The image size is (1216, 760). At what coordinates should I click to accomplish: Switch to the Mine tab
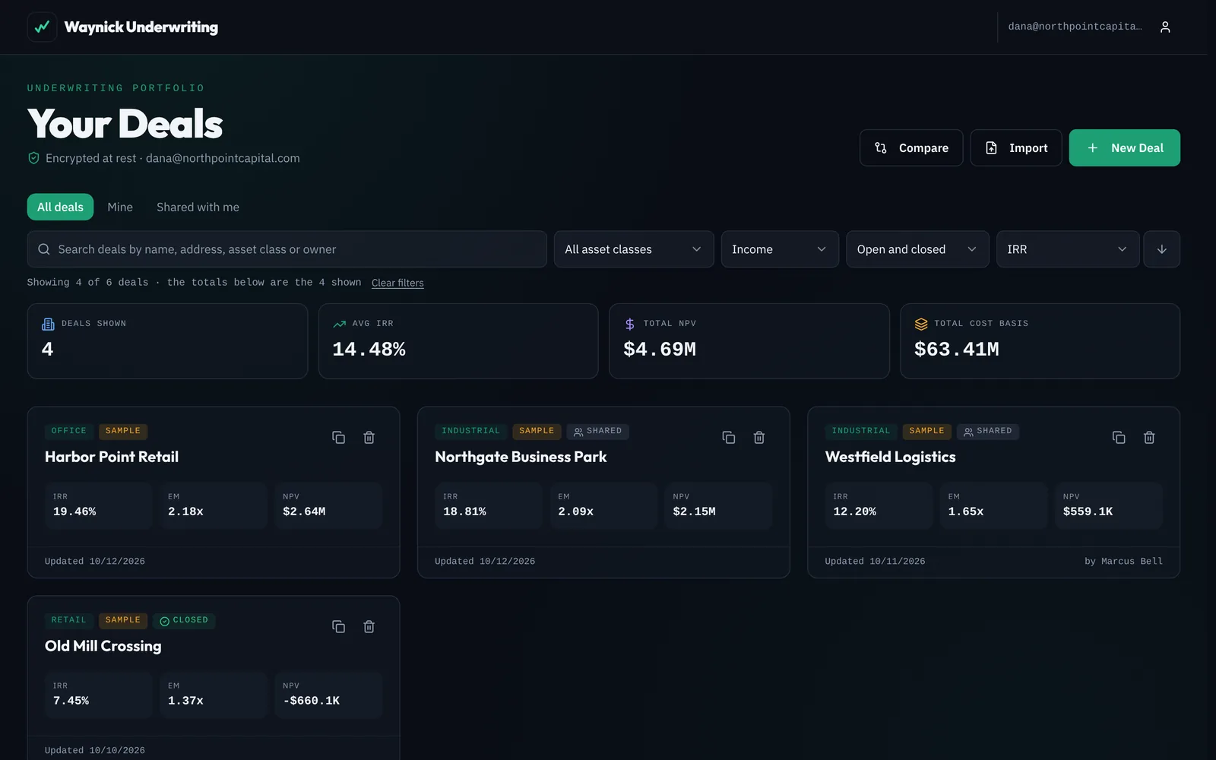(x=120, y=207)
